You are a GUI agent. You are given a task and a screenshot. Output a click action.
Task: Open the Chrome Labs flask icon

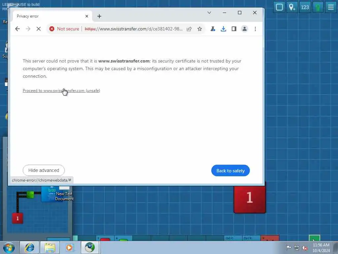click(x=213, y=29)
